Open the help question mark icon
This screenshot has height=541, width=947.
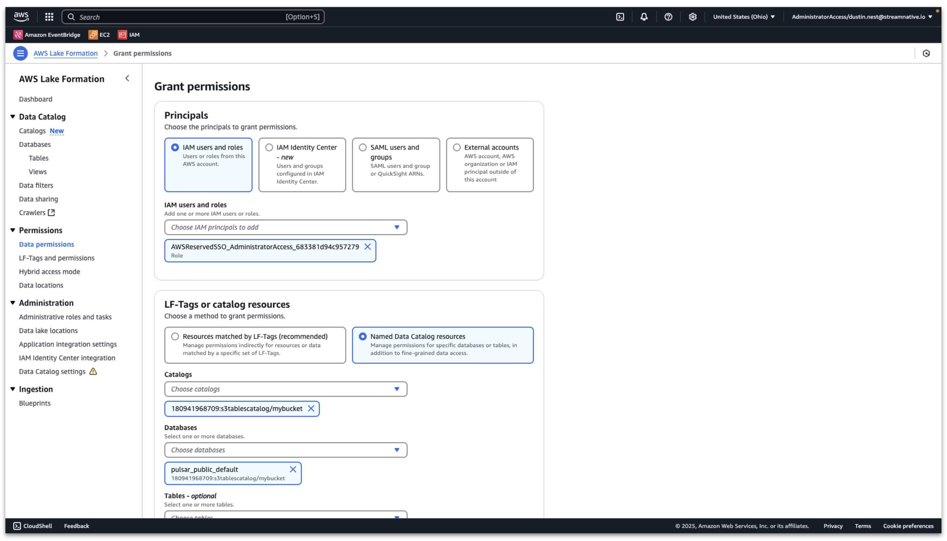click(x=668, y=17)
